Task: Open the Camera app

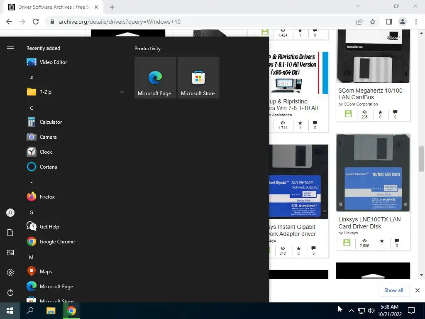Action: pyautogui.click(x=76, y=137)
